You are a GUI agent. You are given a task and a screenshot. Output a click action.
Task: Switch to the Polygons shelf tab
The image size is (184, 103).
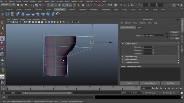point(39,10)
